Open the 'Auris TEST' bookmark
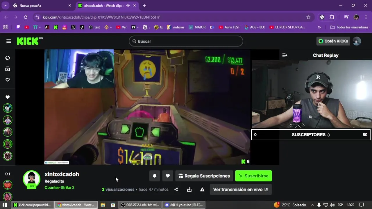The width and height of the screenshot is (372, 209). point(229,27)
